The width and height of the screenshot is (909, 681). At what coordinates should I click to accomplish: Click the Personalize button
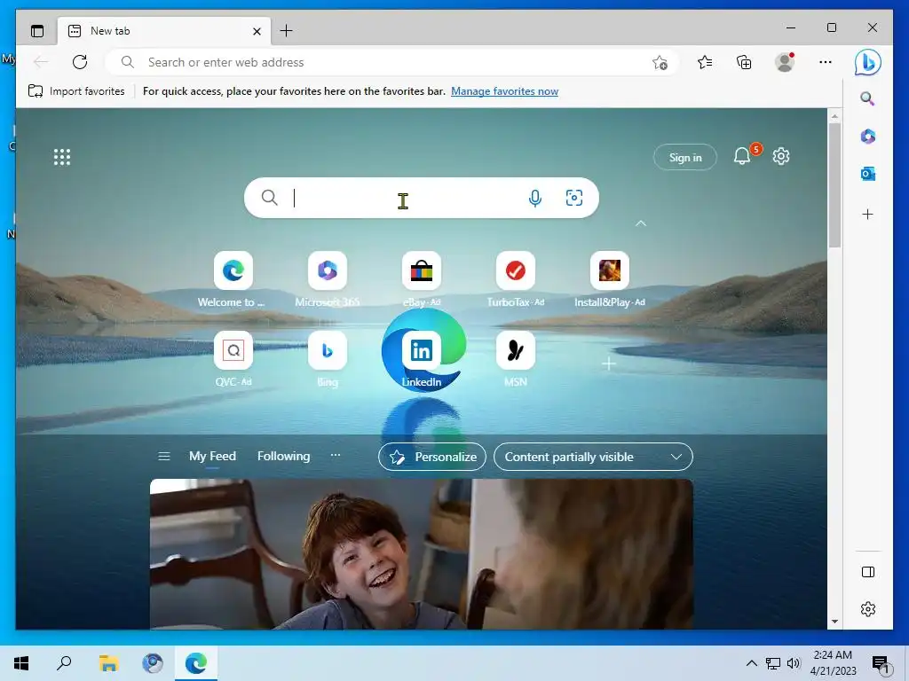coord(432,457)
